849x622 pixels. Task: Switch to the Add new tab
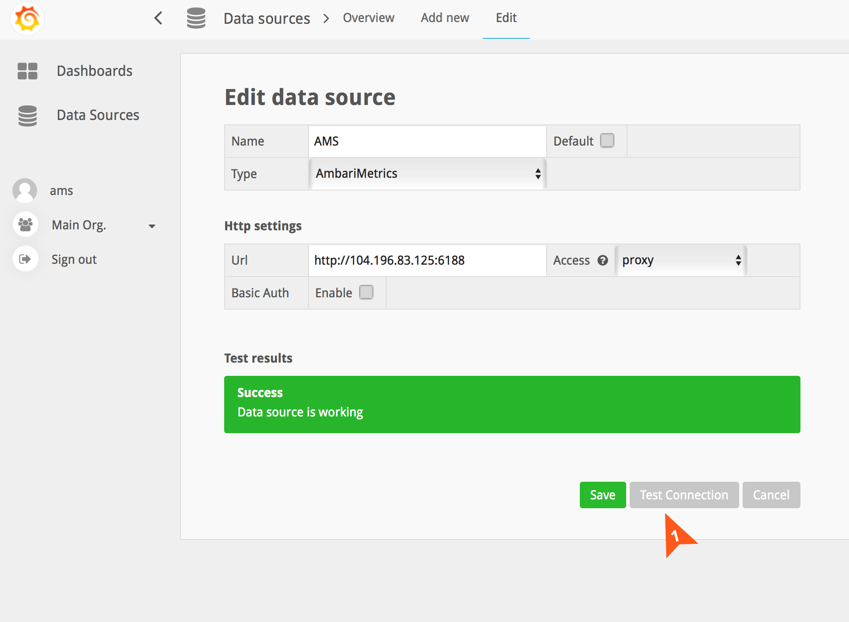coord(445,18)
